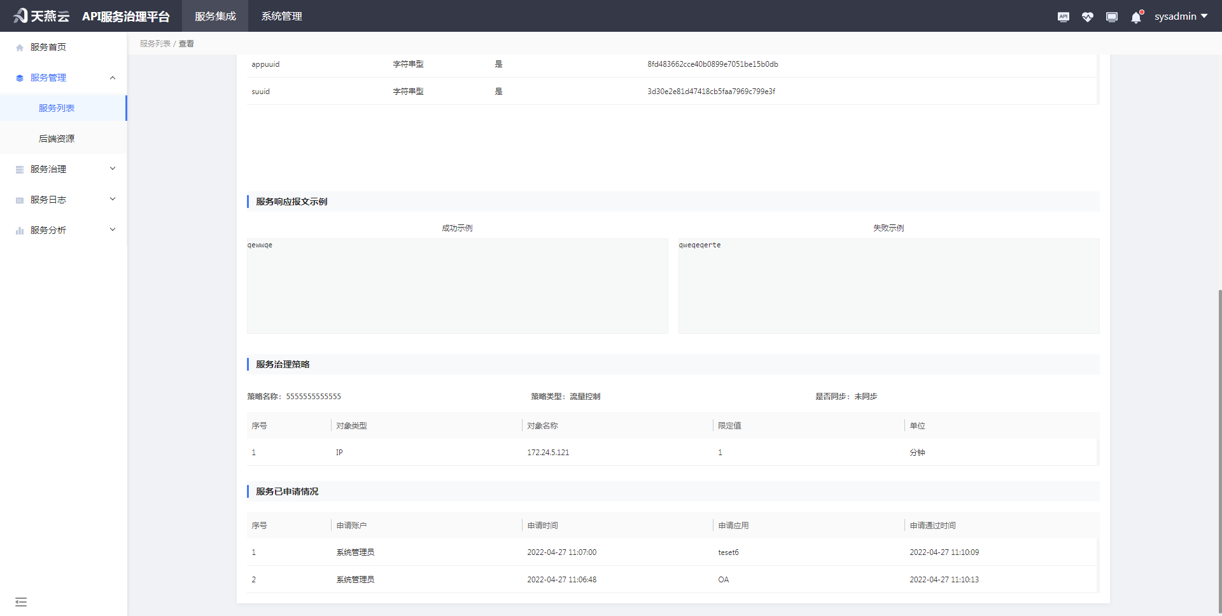Click the 服务首页 home icon

[x=18, y=46]
